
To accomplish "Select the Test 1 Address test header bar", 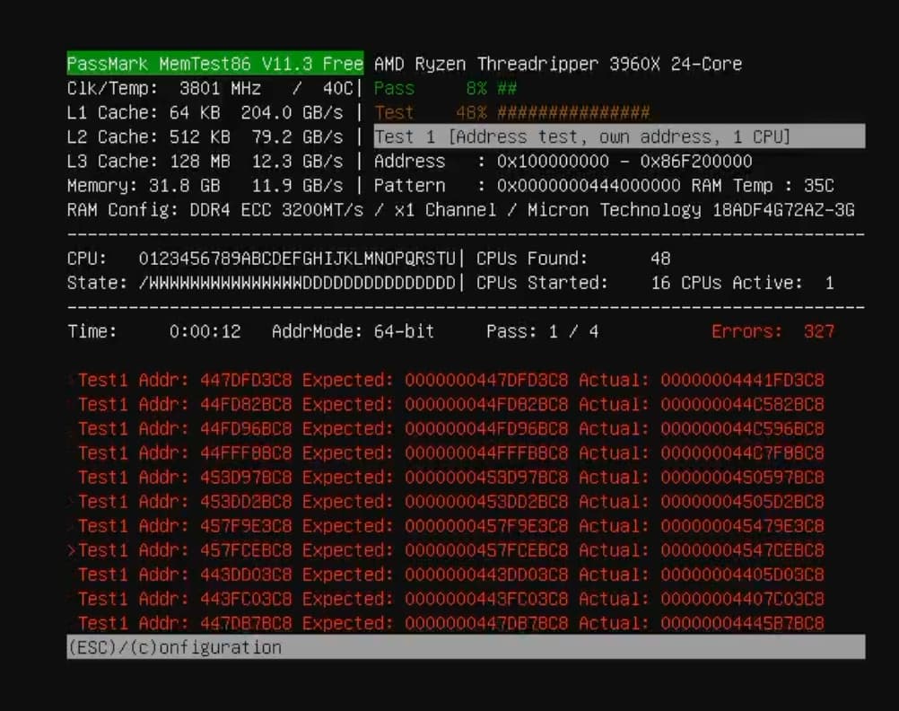I will [x=619, y=136].
